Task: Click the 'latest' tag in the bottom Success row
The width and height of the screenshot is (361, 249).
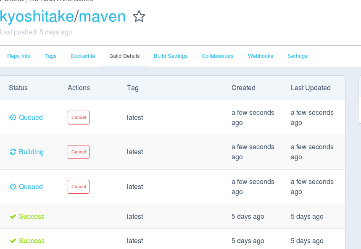Action: (x=135, y=241)
